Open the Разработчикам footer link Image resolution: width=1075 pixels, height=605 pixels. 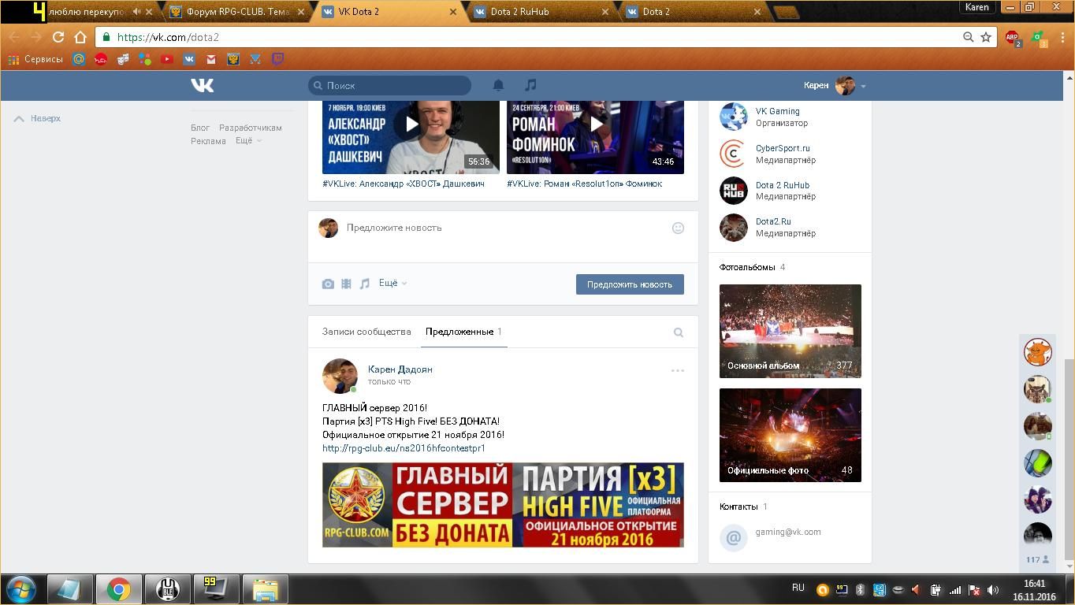click(251, 128)
